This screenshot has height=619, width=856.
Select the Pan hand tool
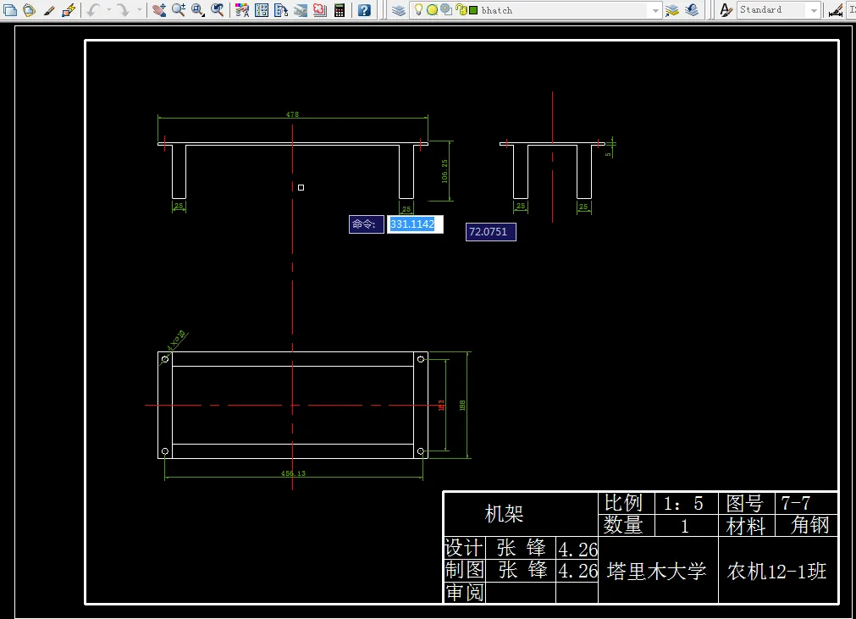point(159,10)
